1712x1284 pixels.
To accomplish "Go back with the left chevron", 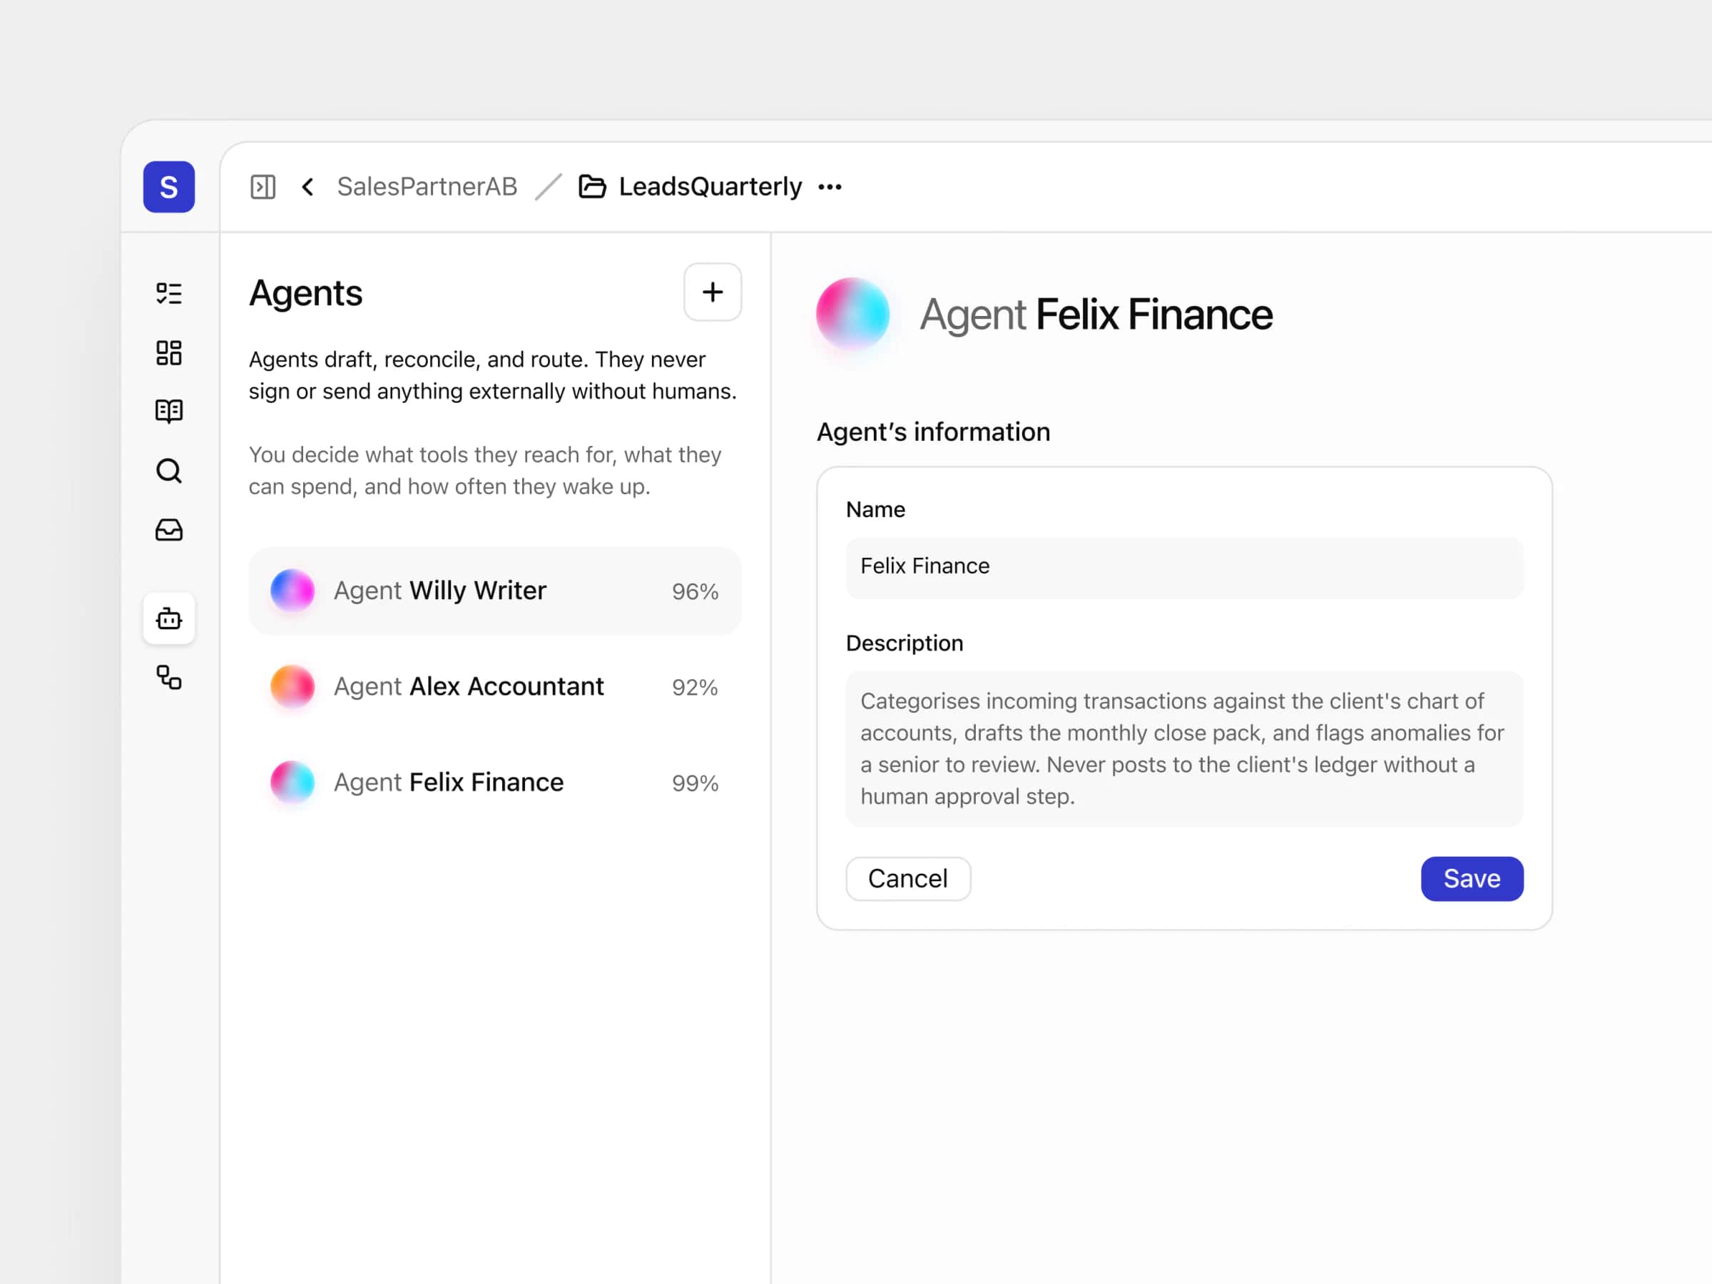I will pos(308,186).
